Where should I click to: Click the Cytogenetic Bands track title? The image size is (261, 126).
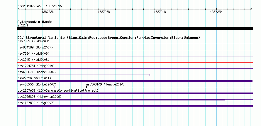[35, 22]
